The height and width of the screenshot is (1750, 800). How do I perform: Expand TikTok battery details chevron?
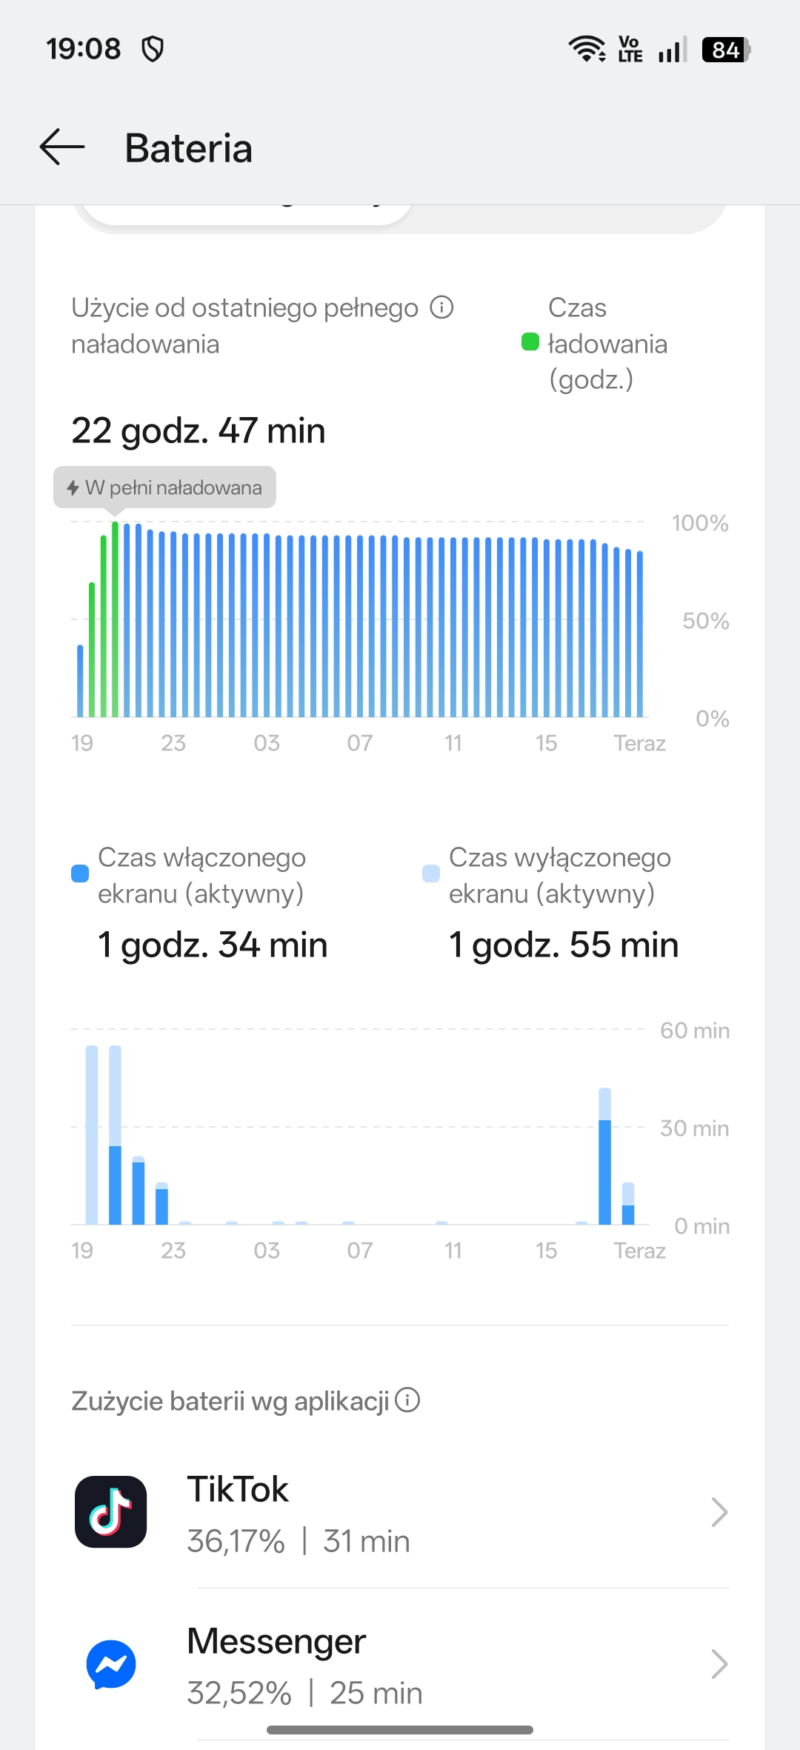point(719,1512)
